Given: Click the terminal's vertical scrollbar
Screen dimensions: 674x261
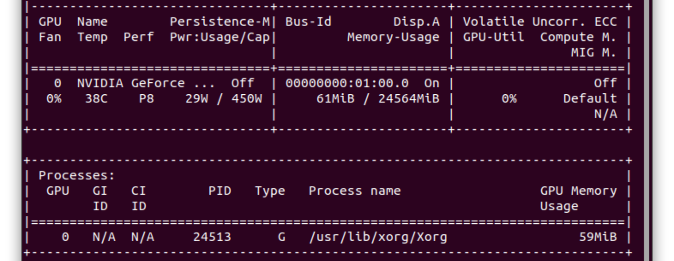Looking at the screenshot, I should (x=647, y=129).
